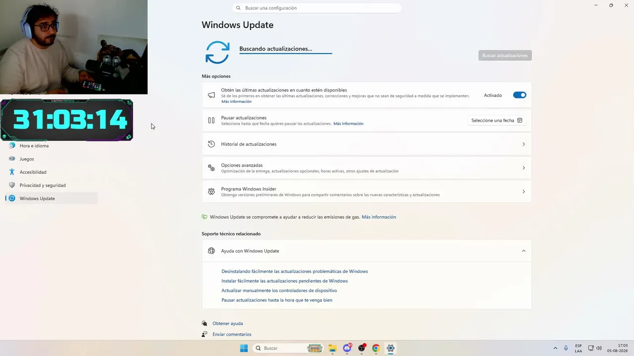Image resolution: width=634 pixels, height=356 pixels.
Task: Open Más información about gas emissions
Action: (379, 217)
